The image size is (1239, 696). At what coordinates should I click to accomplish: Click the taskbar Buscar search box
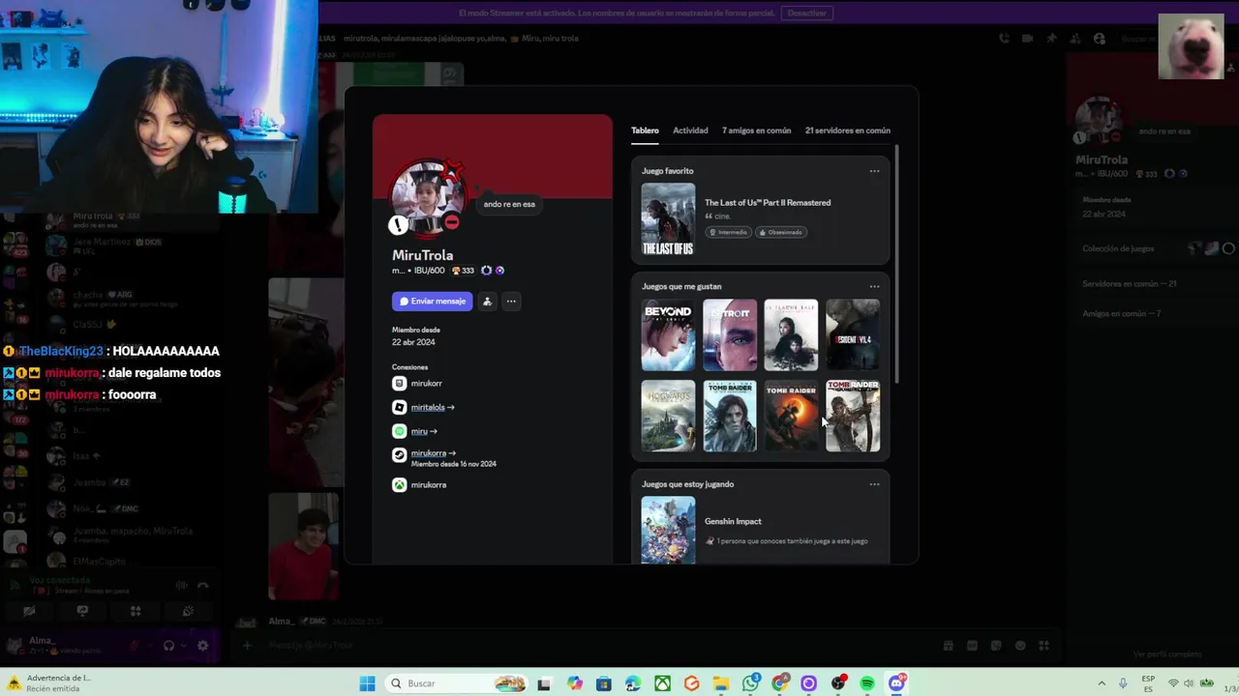tap(457, 683)
